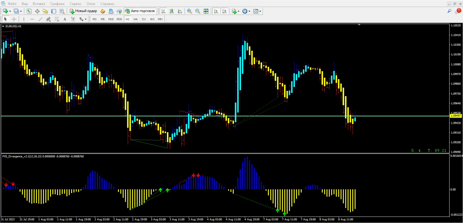
Task: Click the Новый ордер button
Action: tap(83, 11)
